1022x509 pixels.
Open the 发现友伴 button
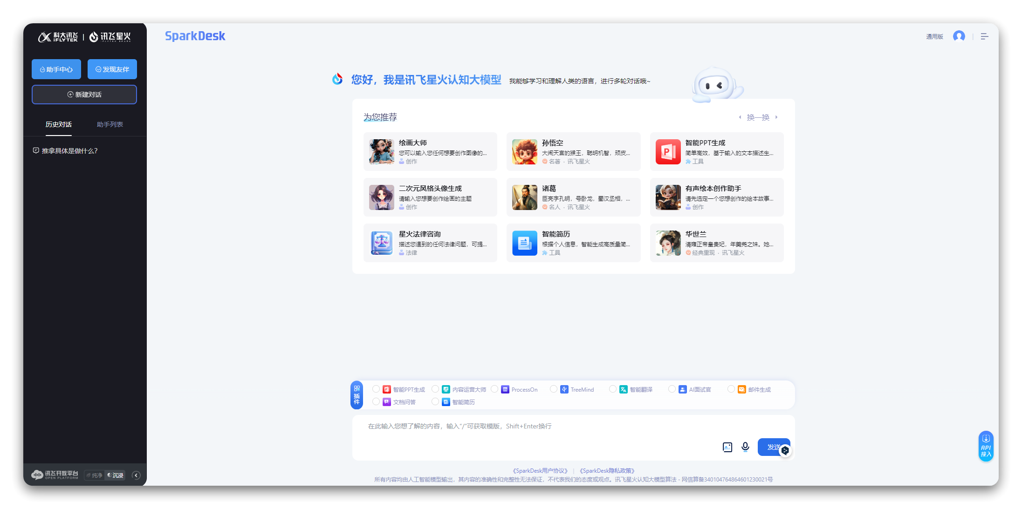[112, 69]
